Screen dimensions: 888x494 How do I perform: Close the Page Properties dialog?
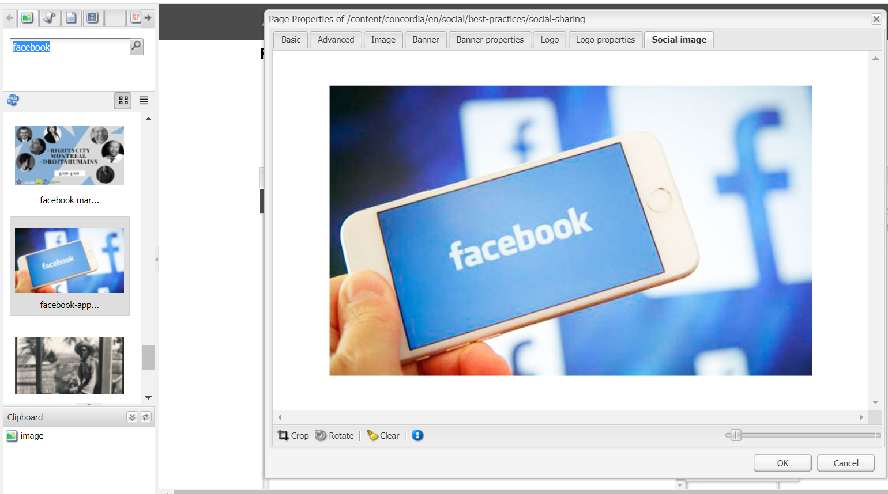click(x=876, y=19)
